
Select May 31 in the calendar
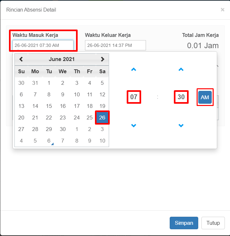point(35,83)
